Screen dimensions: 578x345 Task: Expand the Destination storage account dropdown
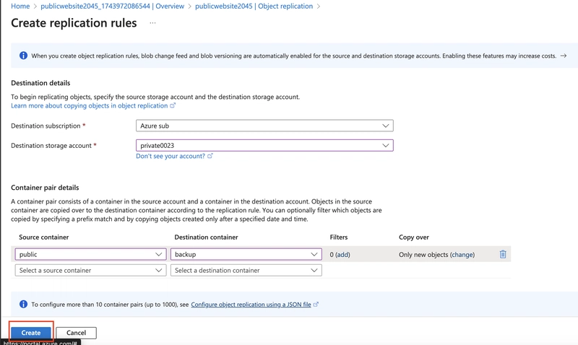[264, 146]
